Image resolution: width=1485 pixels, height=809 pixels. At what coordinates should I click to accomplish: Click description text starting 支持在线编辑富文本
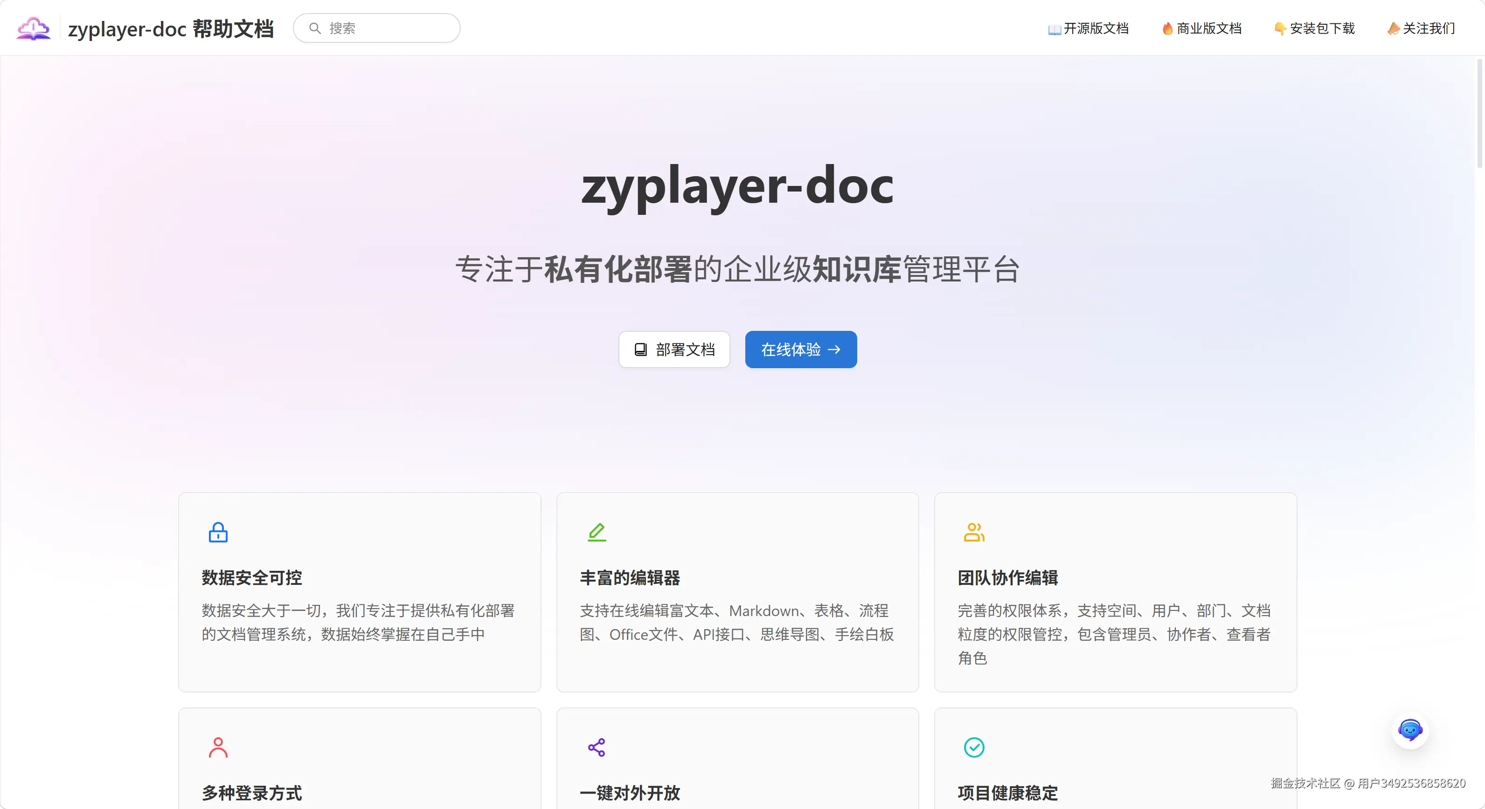(x=737, y=623)
